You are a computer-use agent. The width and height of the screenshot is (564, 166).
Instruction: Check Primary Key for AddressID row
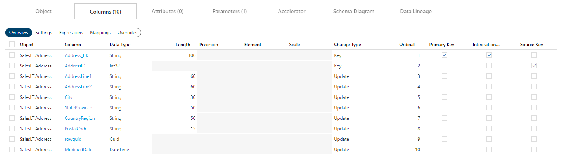(x=445, y=66)
